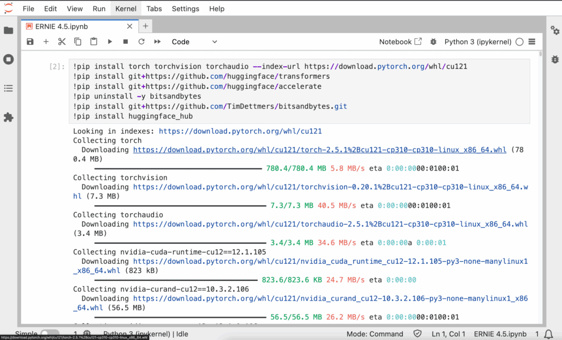
Task: Click 'Collecting torchaudio' output line
Action: click(x=118, y=215)
